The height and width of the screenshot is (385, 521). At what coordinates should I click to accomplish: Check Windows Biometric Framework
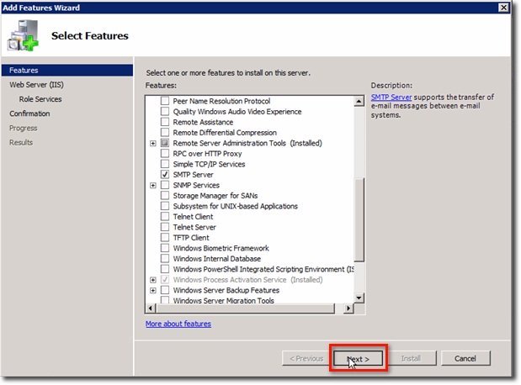pos(165,248)
